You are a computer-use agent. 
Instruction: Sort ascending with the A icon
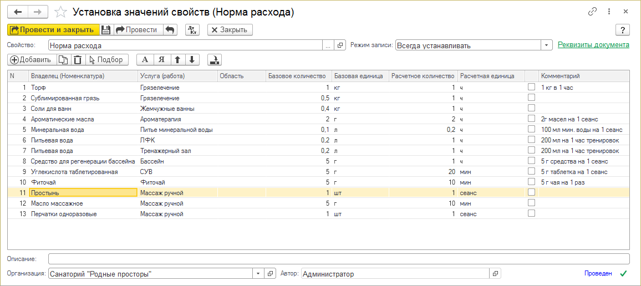145,59
